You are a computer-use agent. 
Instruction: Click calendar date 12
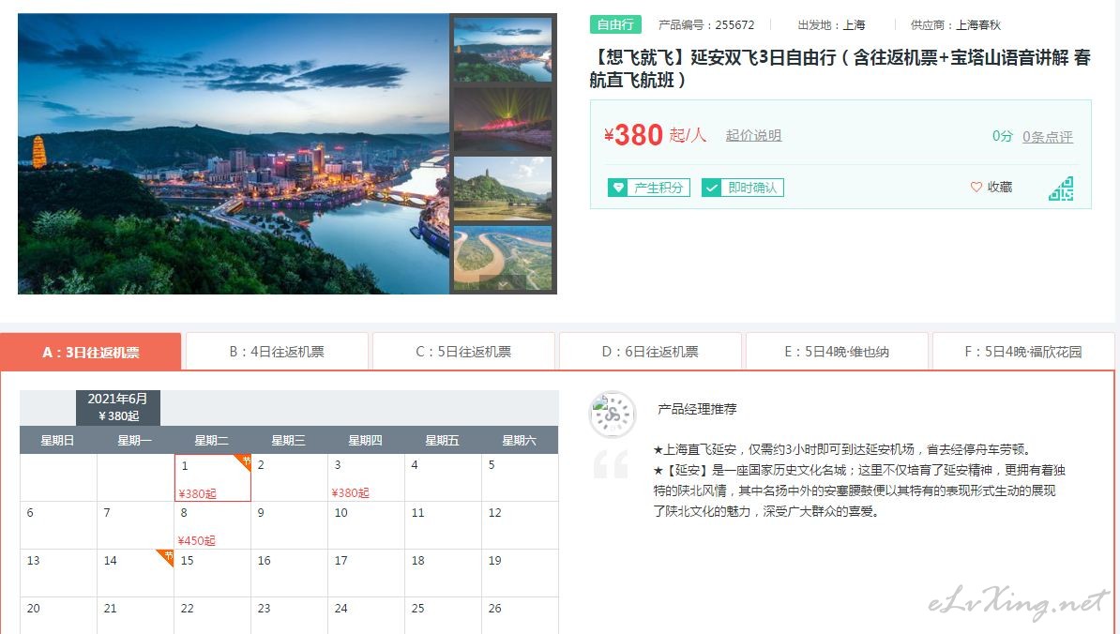pos(520,525)
